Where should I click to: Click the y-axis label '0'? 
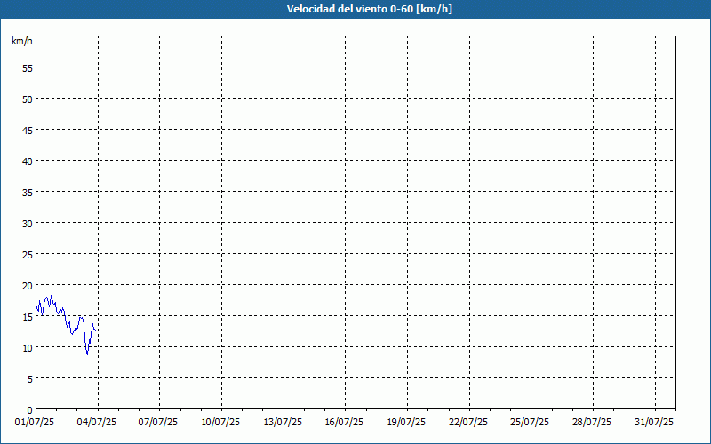tap(30, 410)
